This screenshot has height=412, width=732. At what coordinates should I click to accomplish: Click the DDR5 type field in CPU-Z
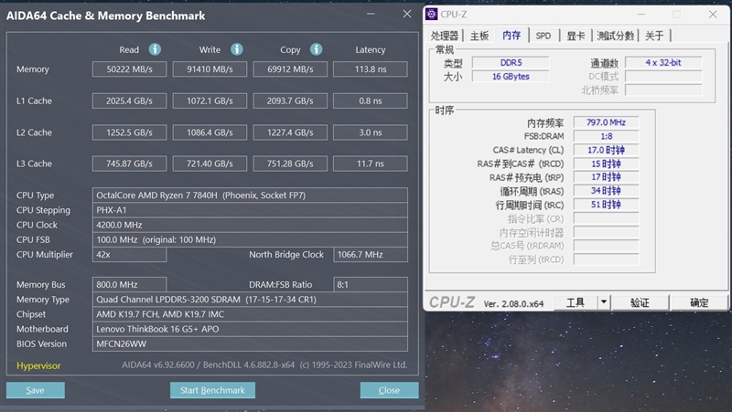pyautogui.click(x=511, y=62)
